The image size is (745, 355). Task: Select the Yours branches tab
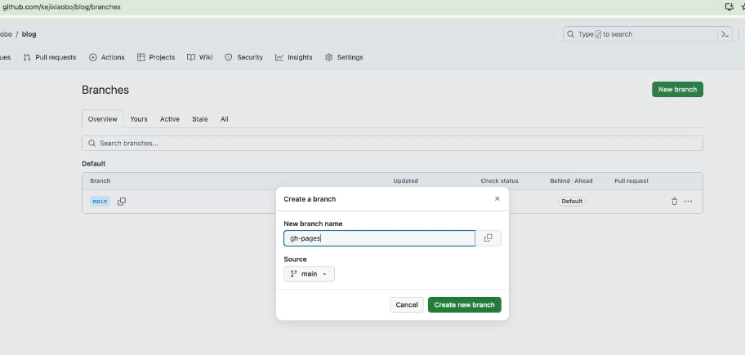pos(139,119)
